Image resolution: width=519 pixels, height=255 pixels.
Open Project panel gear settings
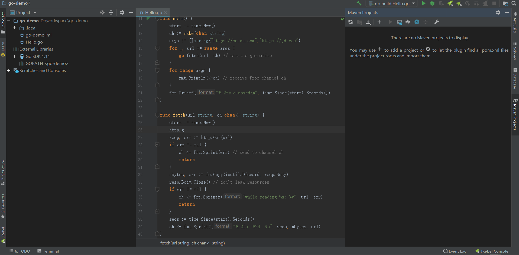click(x=122, y=12)
